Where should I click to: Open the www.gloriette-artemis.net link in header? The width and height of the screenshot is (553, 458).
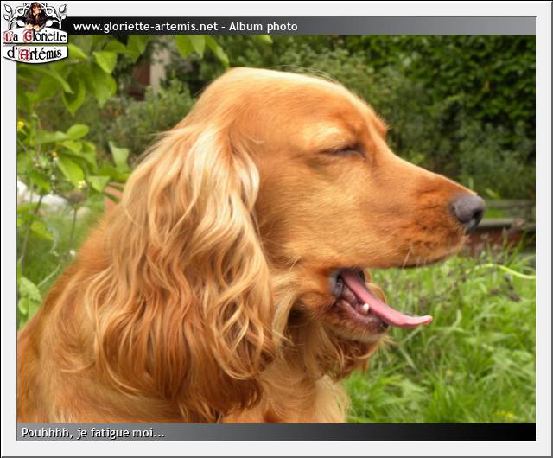click(x=145, y=27)
